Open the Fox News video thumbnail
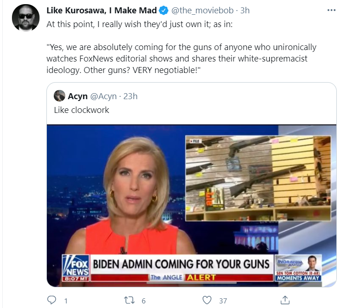This screenshot has width=346, height=308. [x=192, y=206]
